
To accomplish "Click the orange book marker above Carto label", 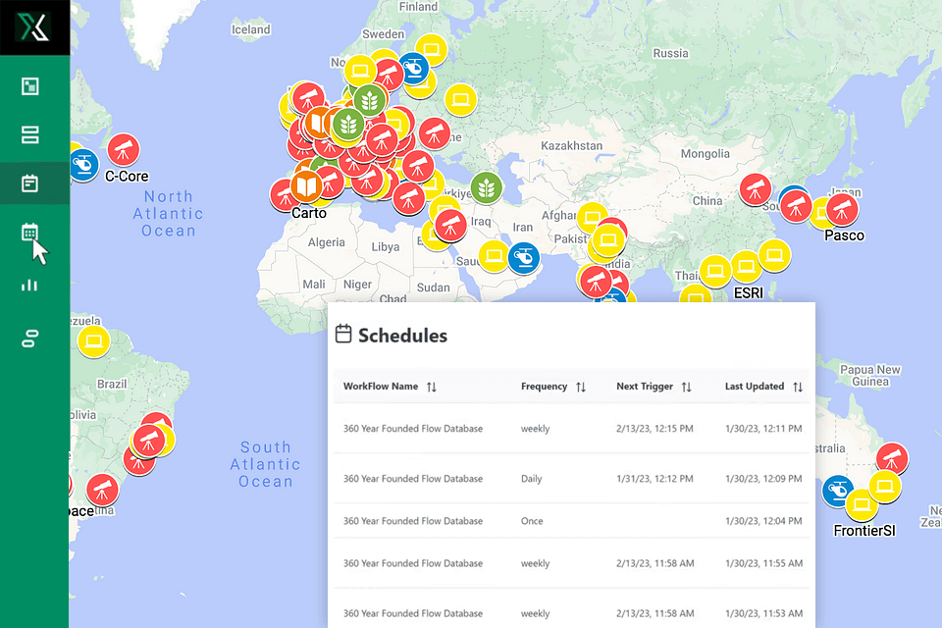I will (306, 185).
